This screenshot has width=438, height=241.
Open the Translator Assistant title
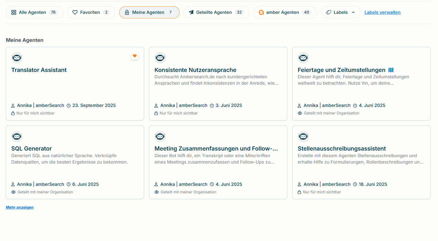click(x=39, y=70)
